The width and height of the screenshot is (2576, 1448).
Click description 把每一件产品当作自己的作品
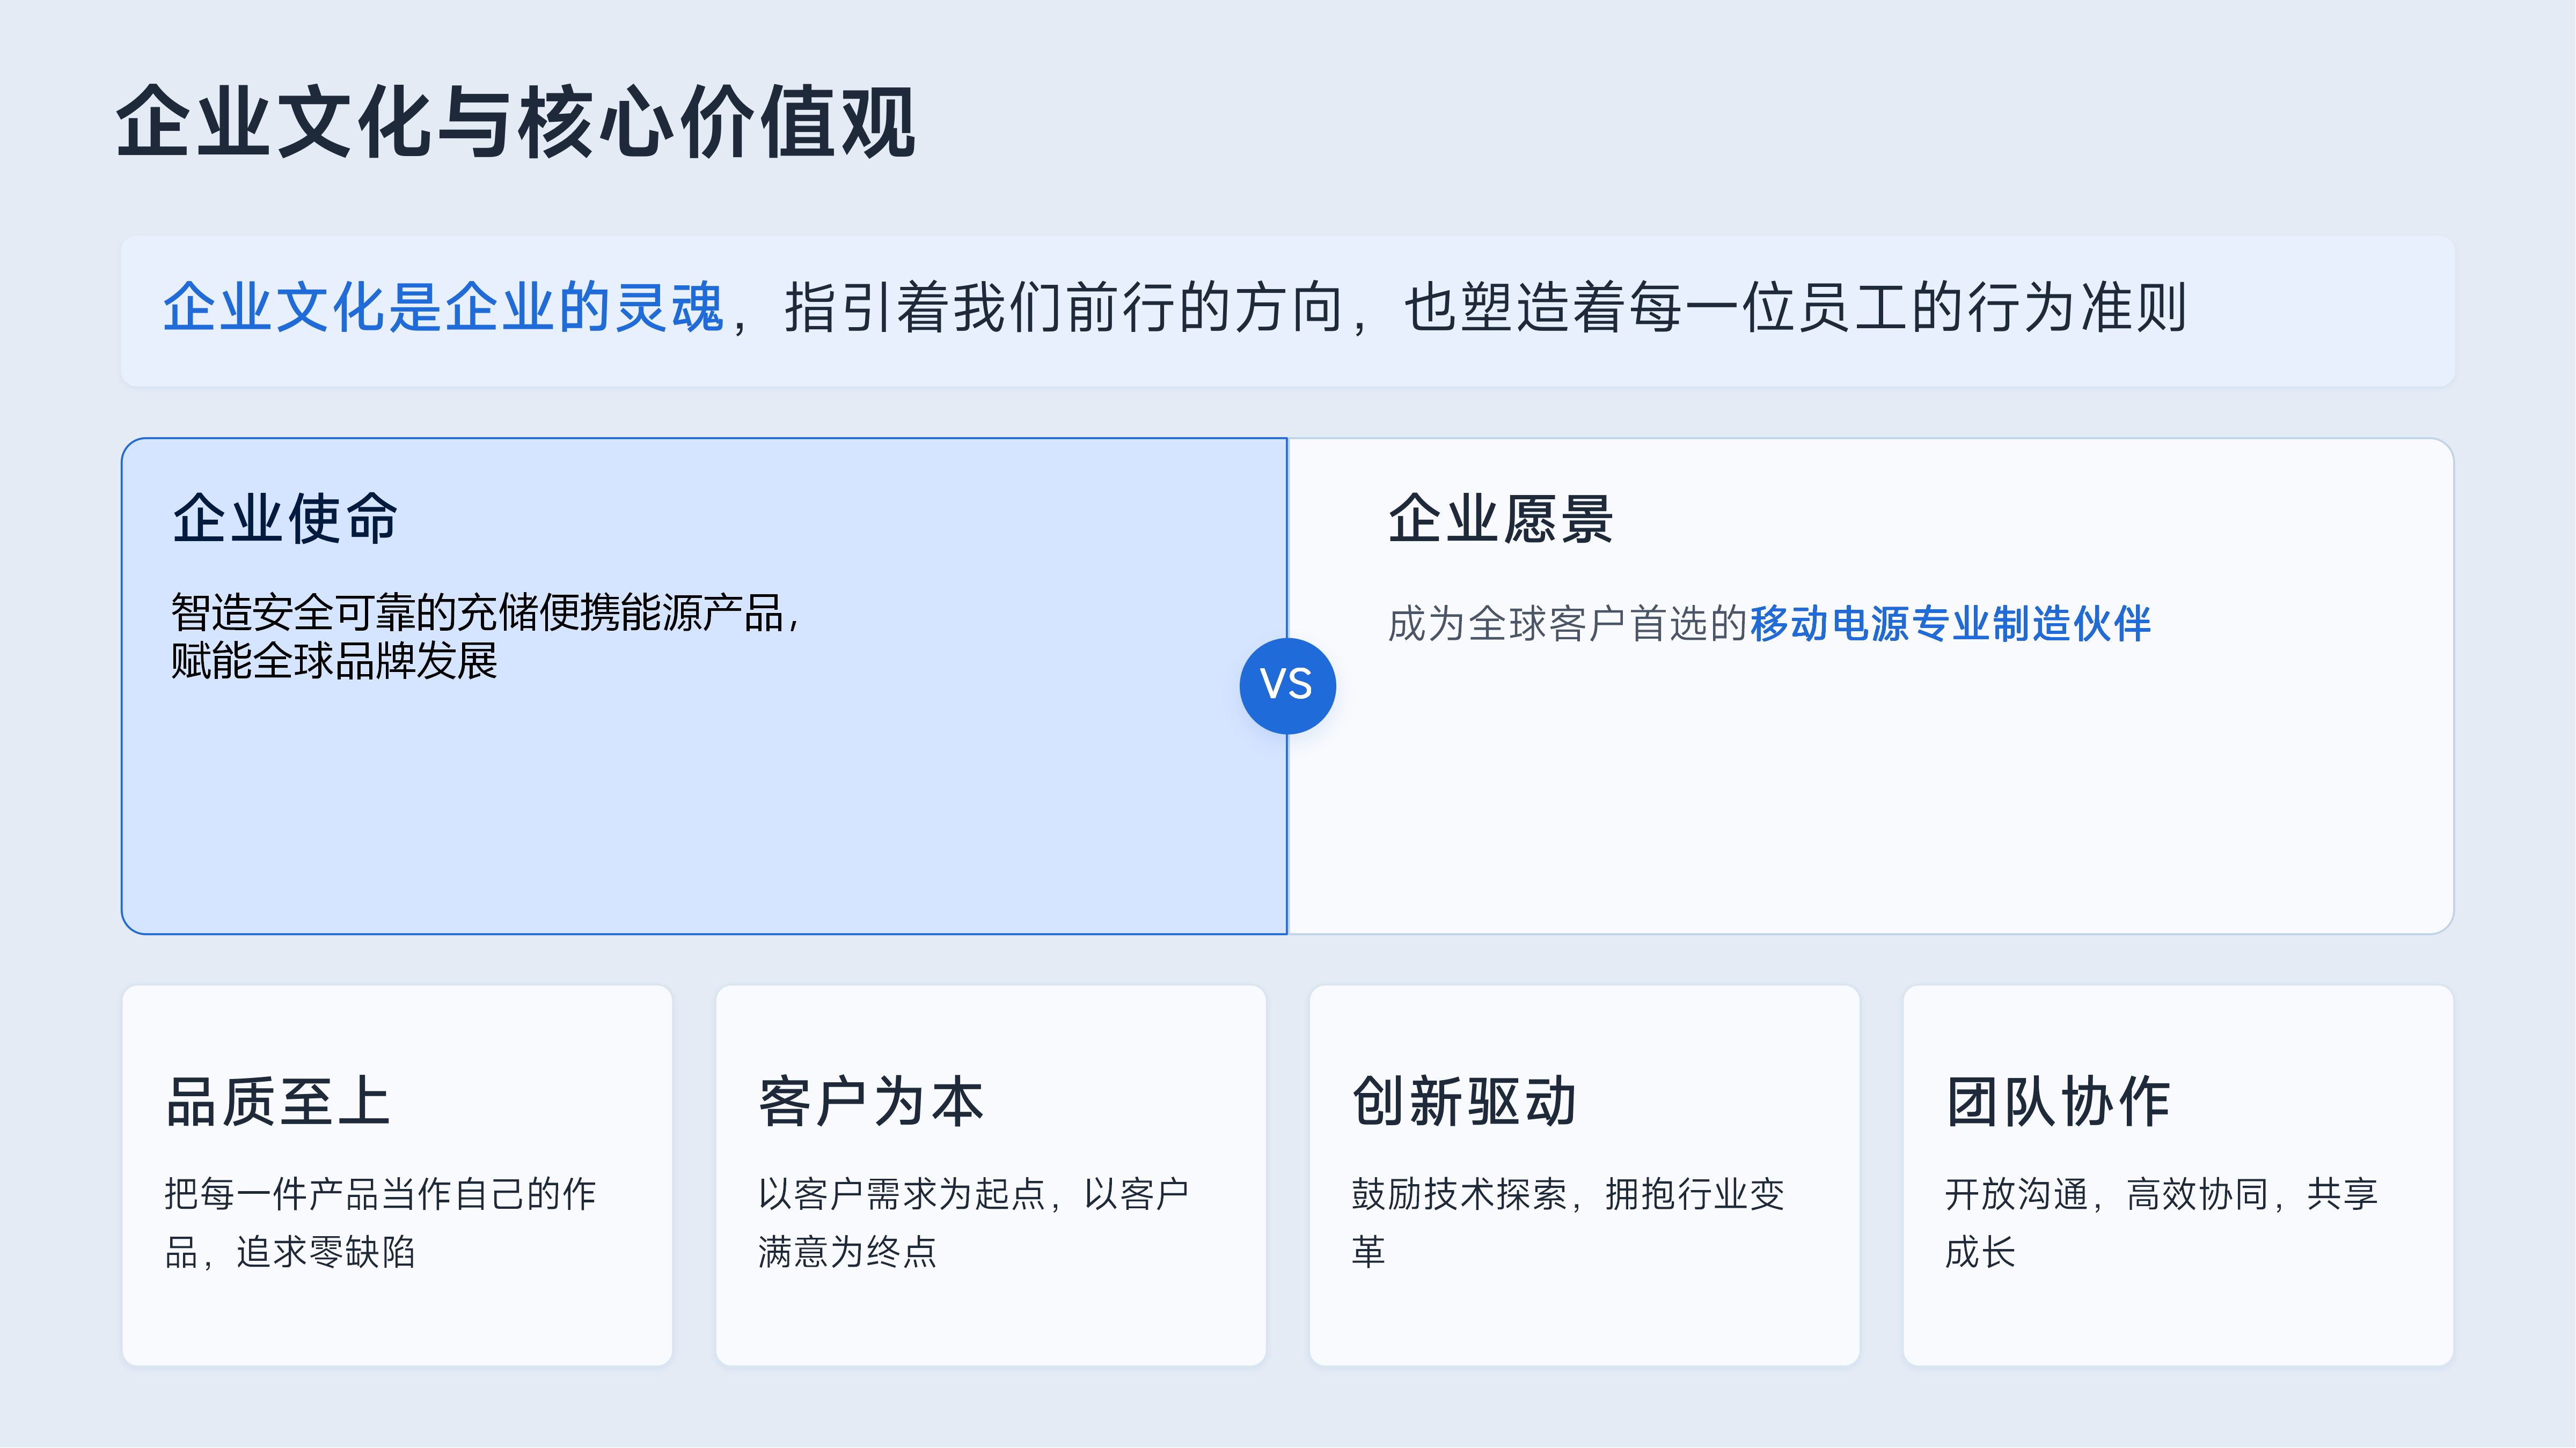[380, 1222]
